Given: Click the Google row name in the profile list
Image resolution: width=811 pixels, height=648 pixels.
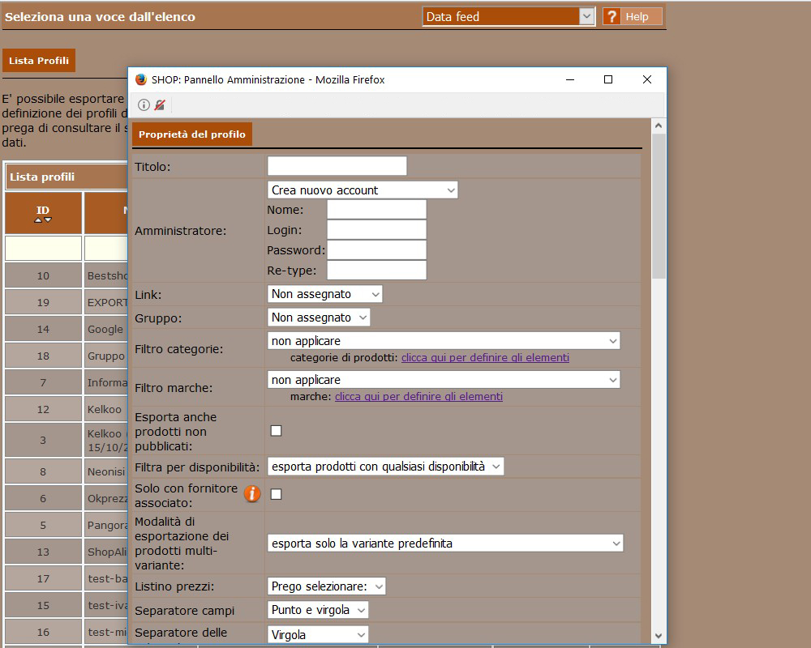Looking at the screenshot, I should point(105,329).
